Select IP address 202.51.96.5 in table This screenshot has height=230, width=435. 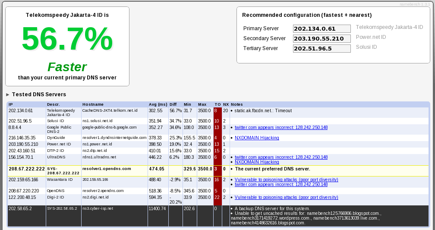tap(20, 121)
